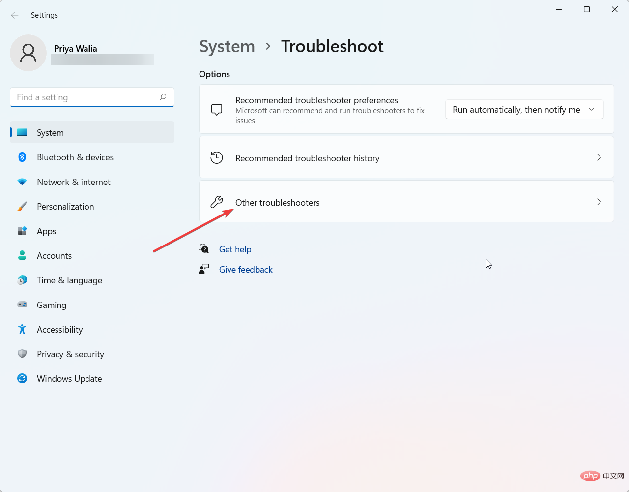Click the Bluetooth icon in sidebar
The width and height of the screenshot is (629, 492).
coord(22,157)
